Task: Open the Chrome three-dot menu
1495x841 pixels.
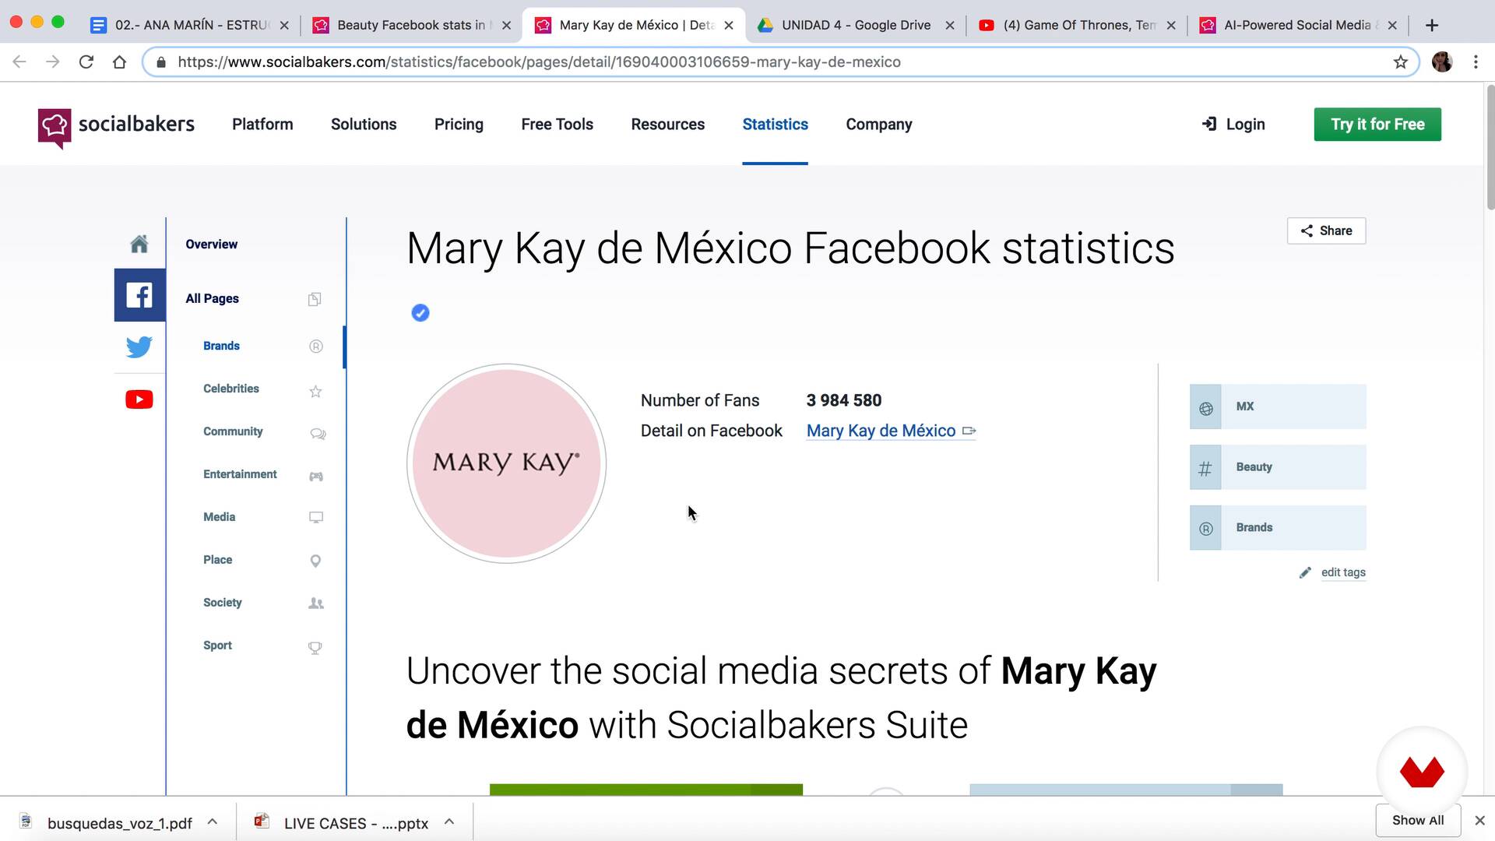Action: 1476,62
